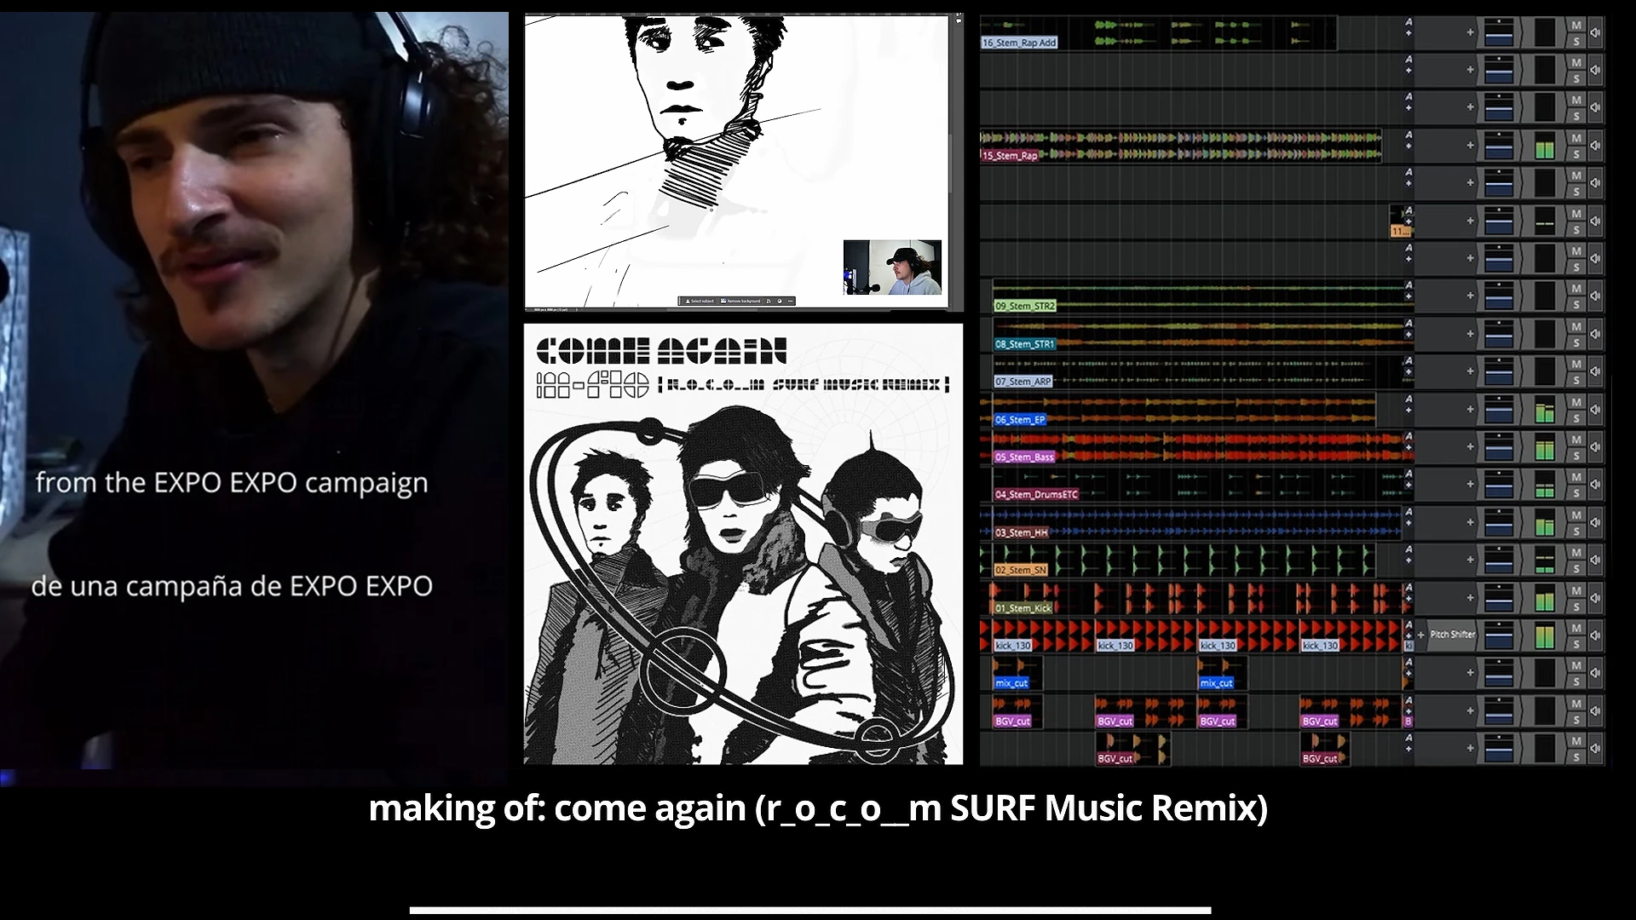This screenshot has width=1636, height=920.
Task: Click the adjustments circle icon in Photoshop taskbar
Action: (x=779, y=301)
